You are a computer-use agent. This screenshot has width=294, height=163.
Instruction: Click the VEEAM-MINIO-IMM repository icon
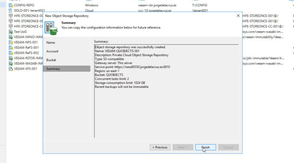coord(11,37)
